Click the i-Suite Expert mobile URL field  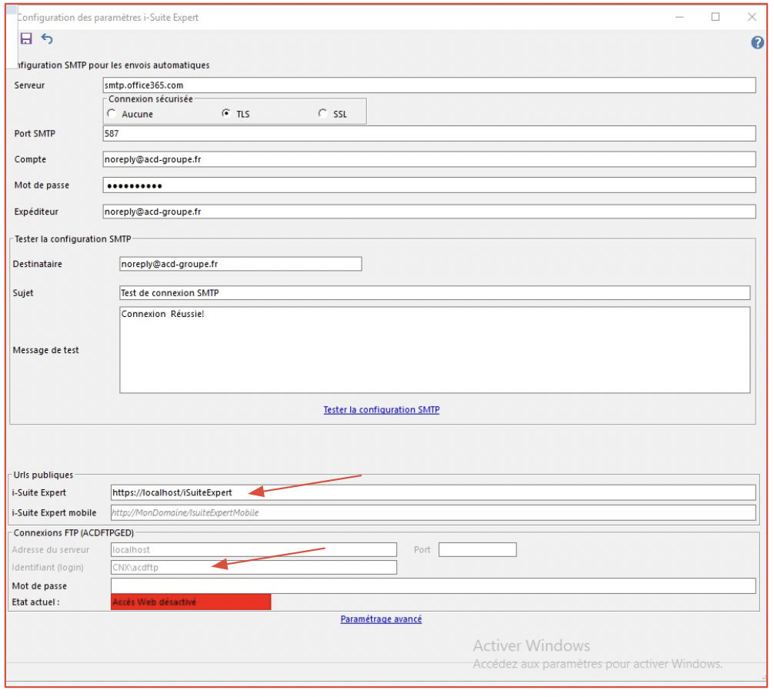pyautogui.click(x=433, y=512)
